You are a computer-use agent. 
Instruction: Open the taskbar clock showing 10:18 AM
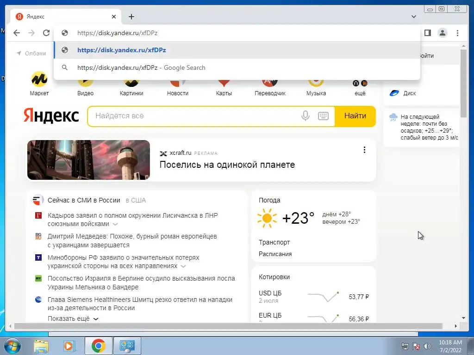click(x=450, y=346)
